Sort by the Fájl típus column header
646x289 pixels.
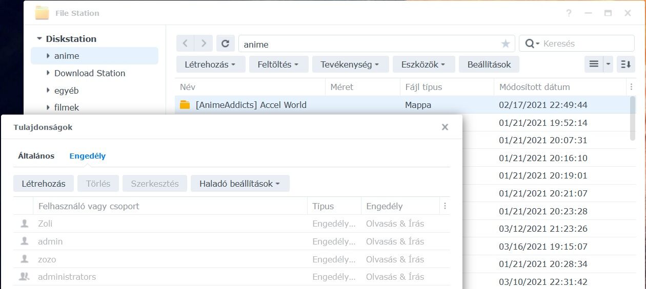[x=447, y=87]
